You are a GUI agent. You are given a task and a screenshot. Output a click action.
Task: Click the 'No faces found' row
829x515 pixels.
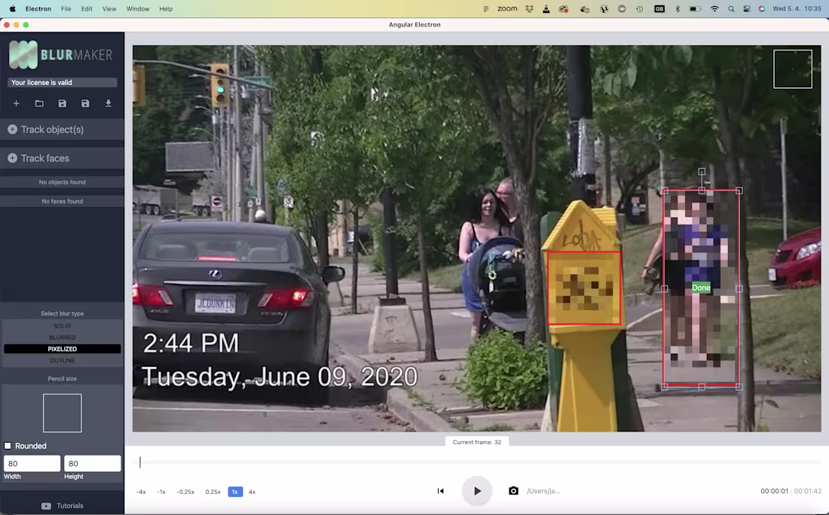(x=63, y=201)
